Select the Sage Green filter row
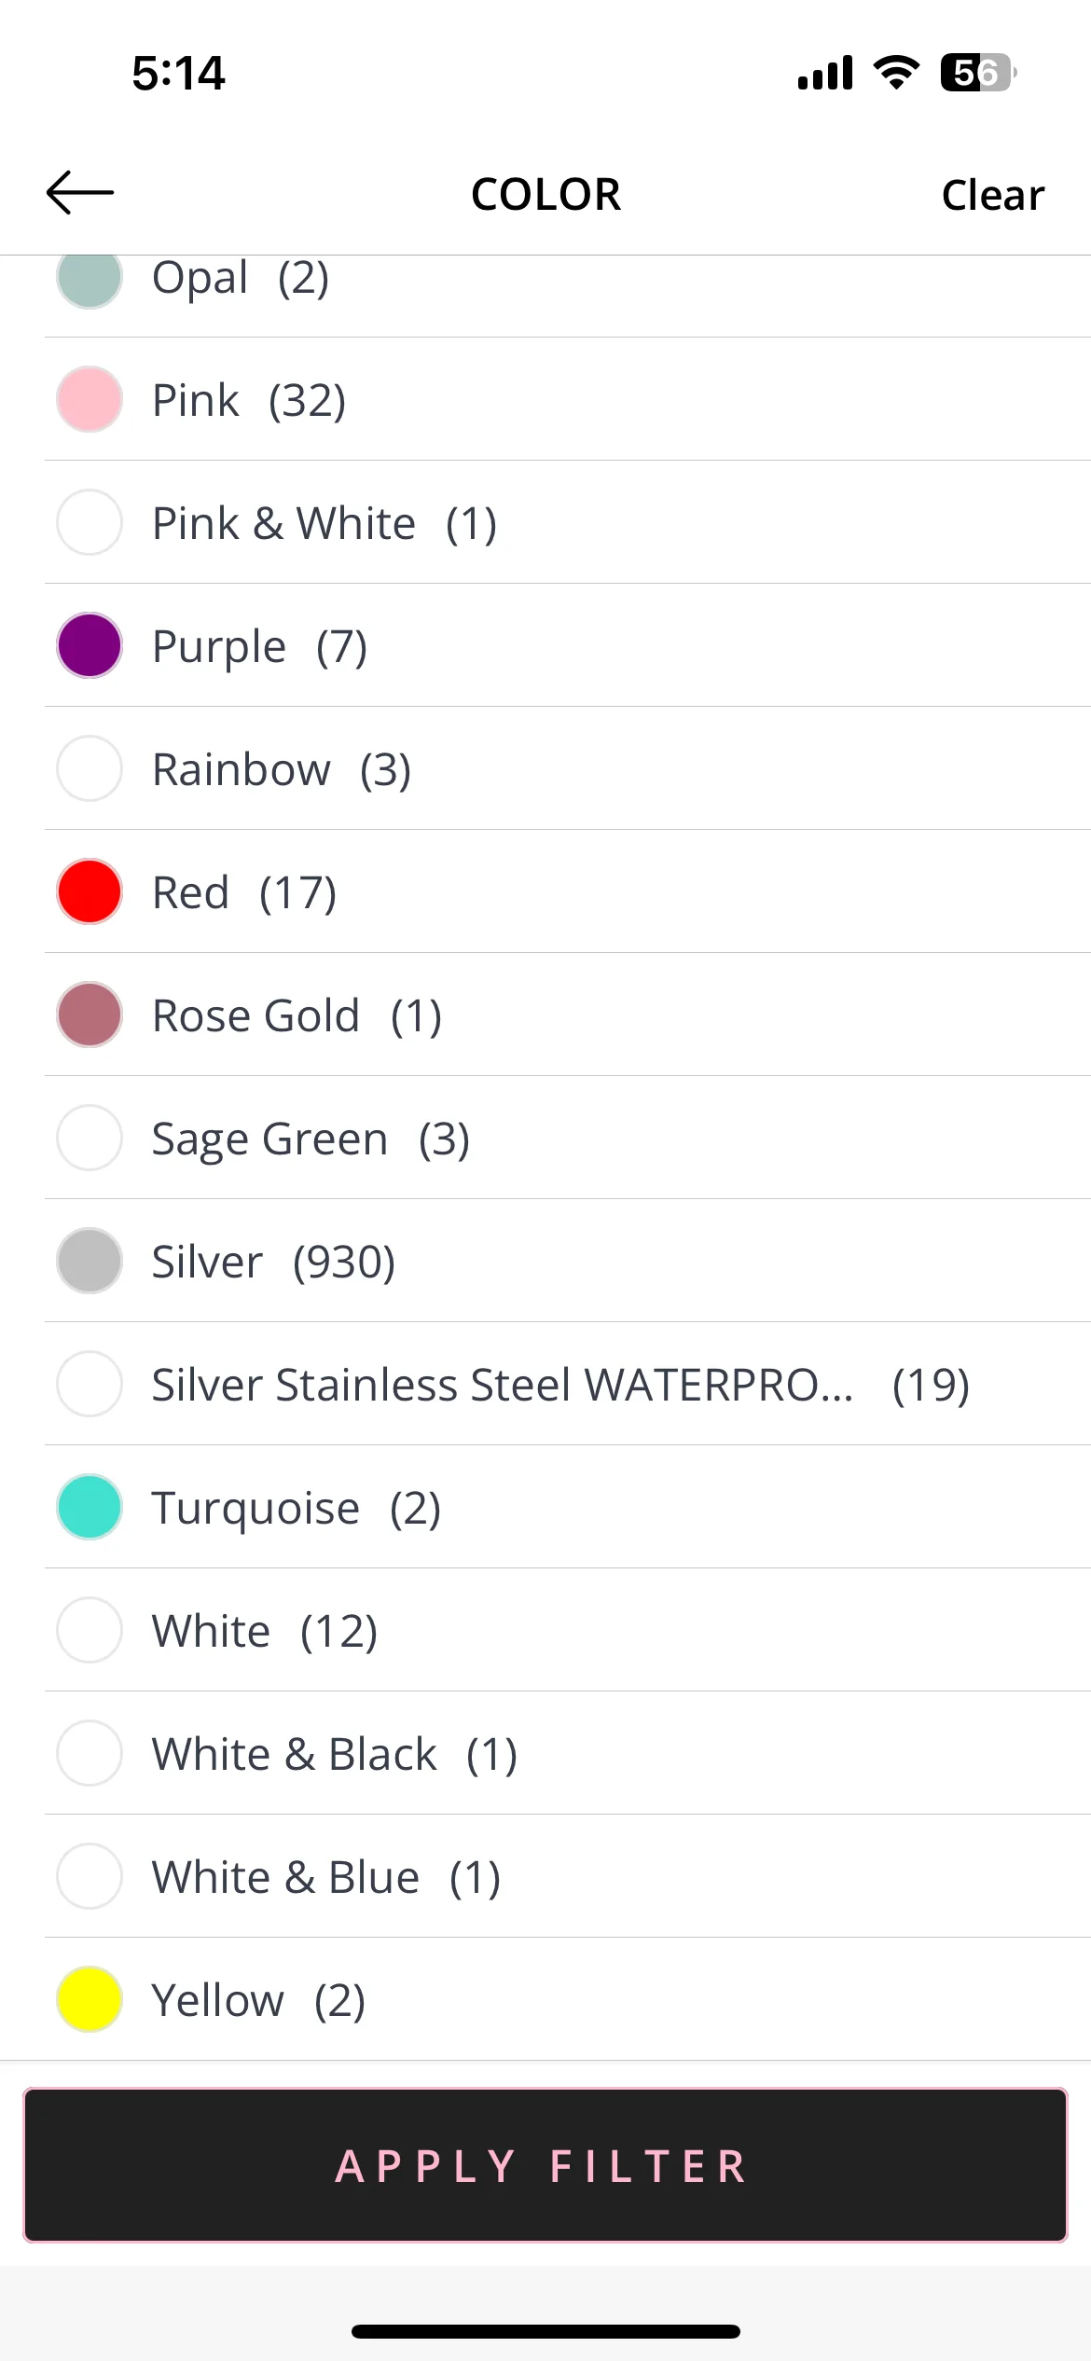The image size is (1091, 2361). tap(568, 1138)
